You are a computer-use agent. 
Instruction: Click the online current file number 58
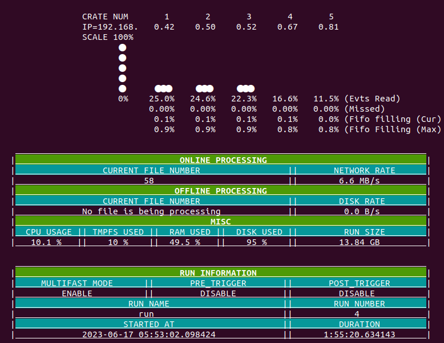tap(150, 181)
